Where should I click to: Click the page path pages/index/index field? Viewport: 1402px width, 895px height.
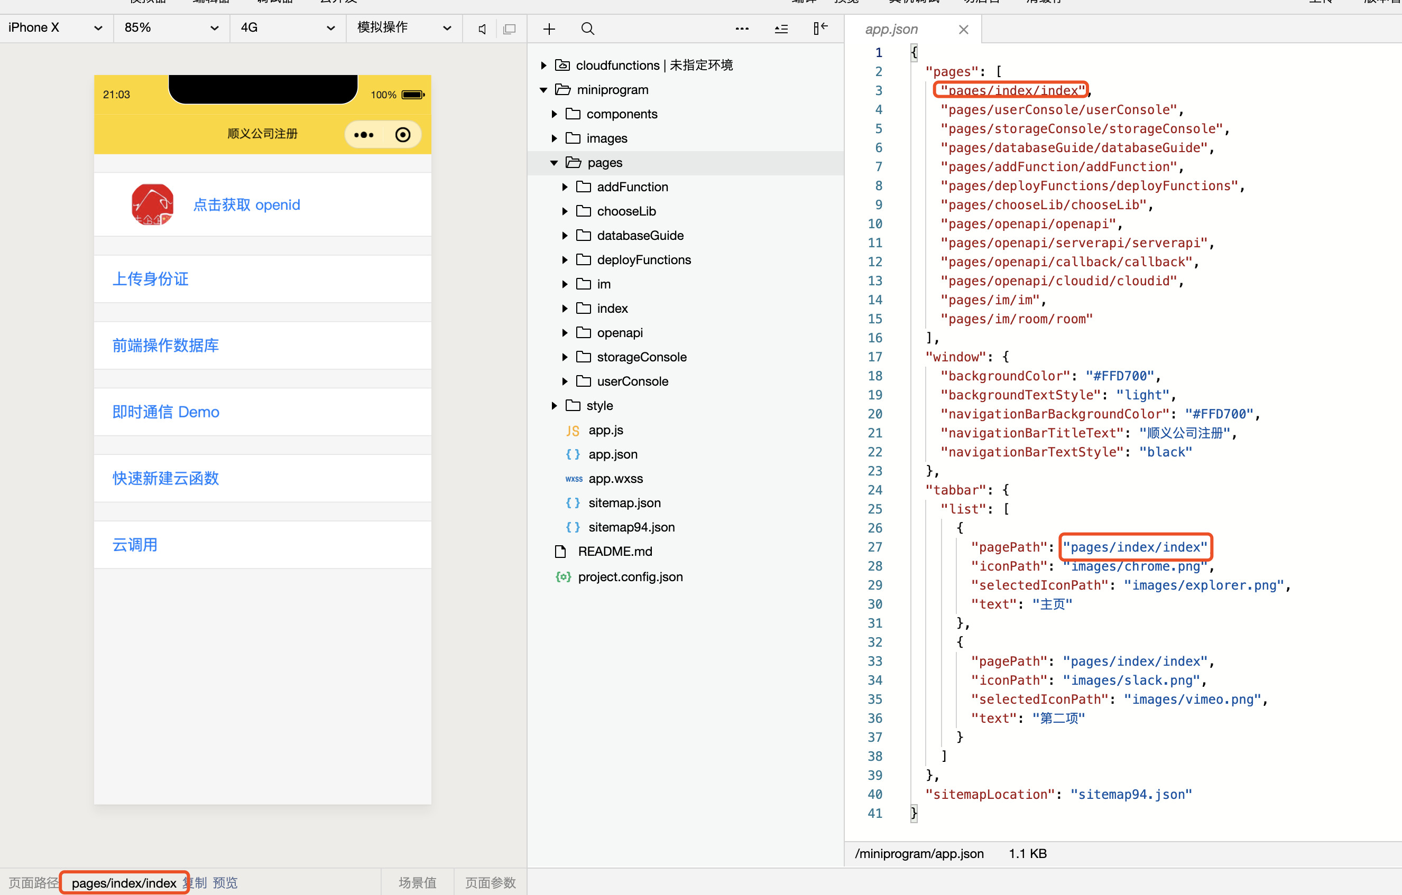[124, 883]
